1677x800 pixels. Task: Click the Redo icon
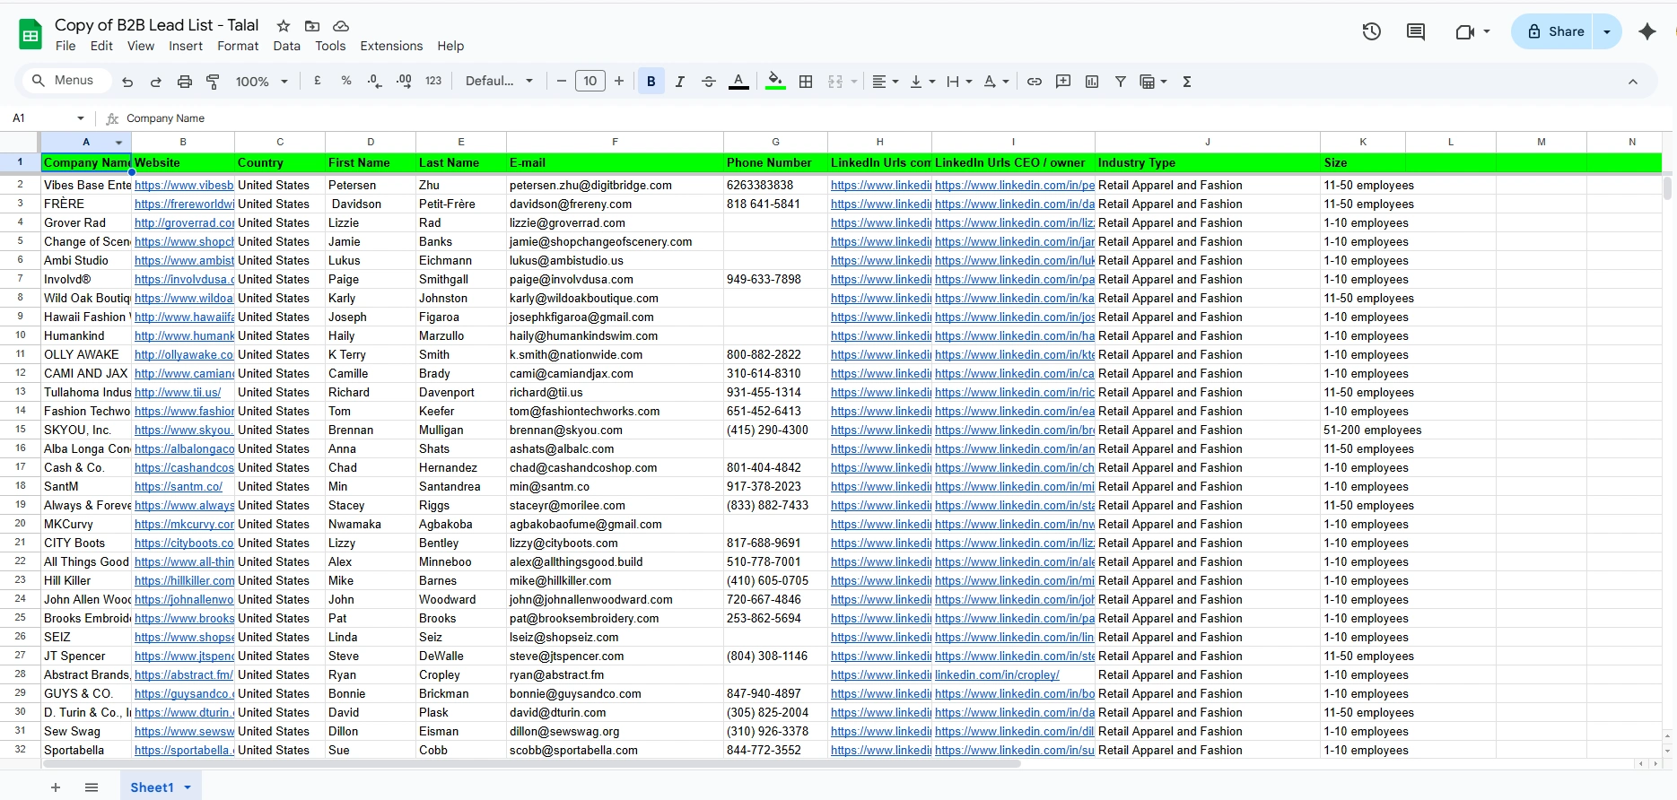pos(155,82)
